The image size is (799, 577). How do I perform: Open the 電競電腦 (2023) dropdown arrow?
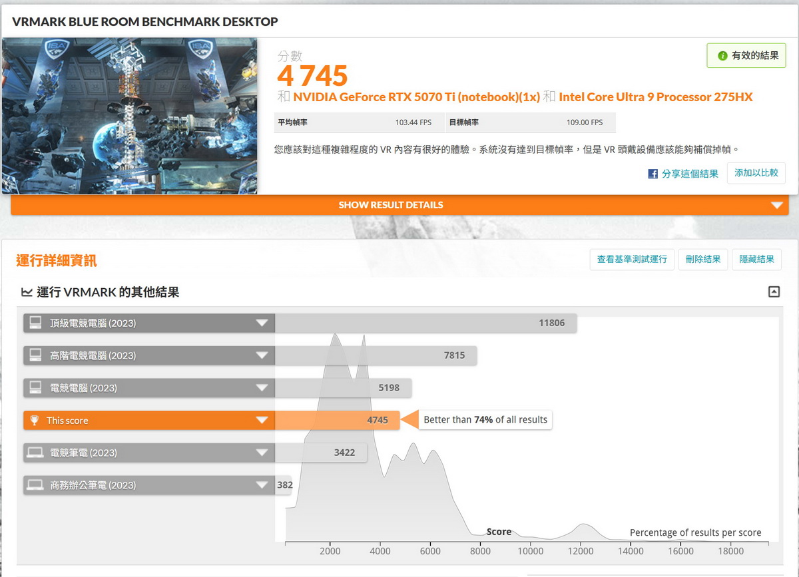(262, 388)
